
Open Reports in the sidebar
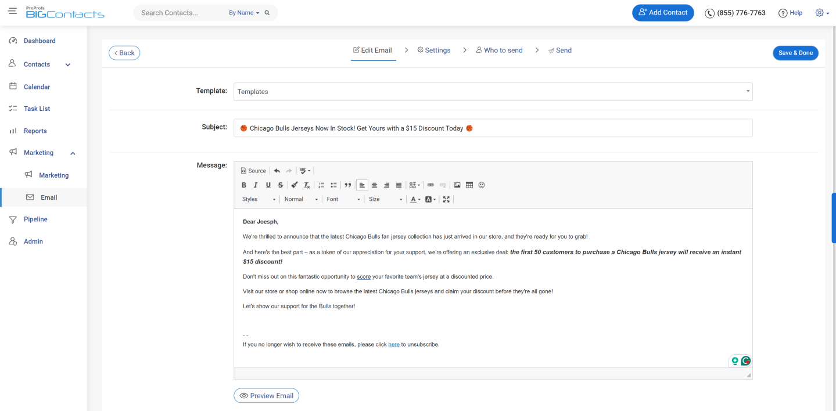pos(35,131)
